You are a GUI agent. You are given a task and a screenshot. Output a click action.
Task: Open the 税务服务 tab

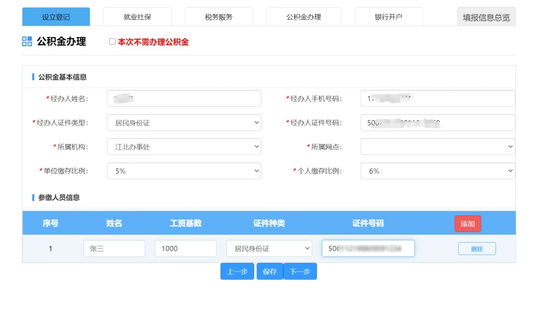point(218,17)
